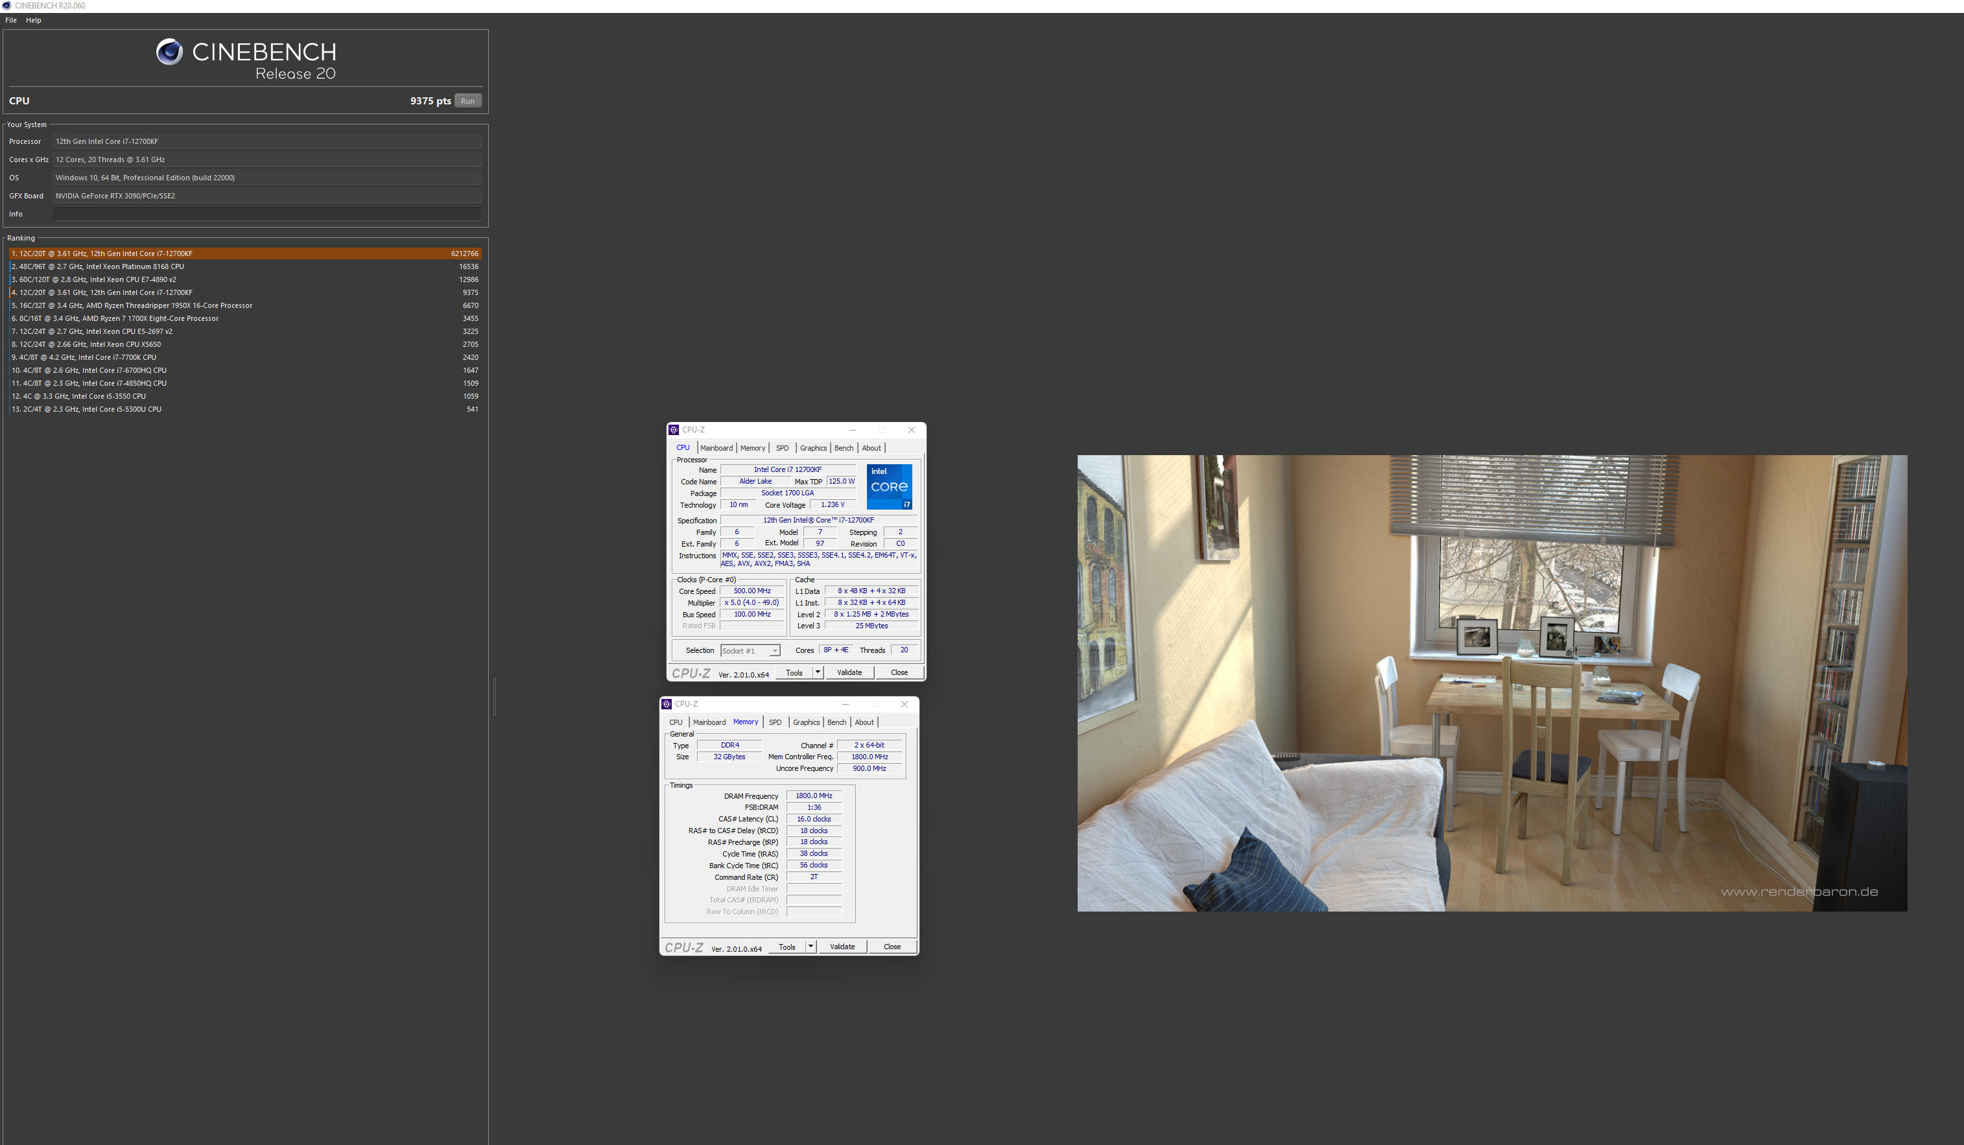The width and height of the screenshot is (1964, 1145).
Task: Open the Help menu in Cinebench
Action: [34, 20]
